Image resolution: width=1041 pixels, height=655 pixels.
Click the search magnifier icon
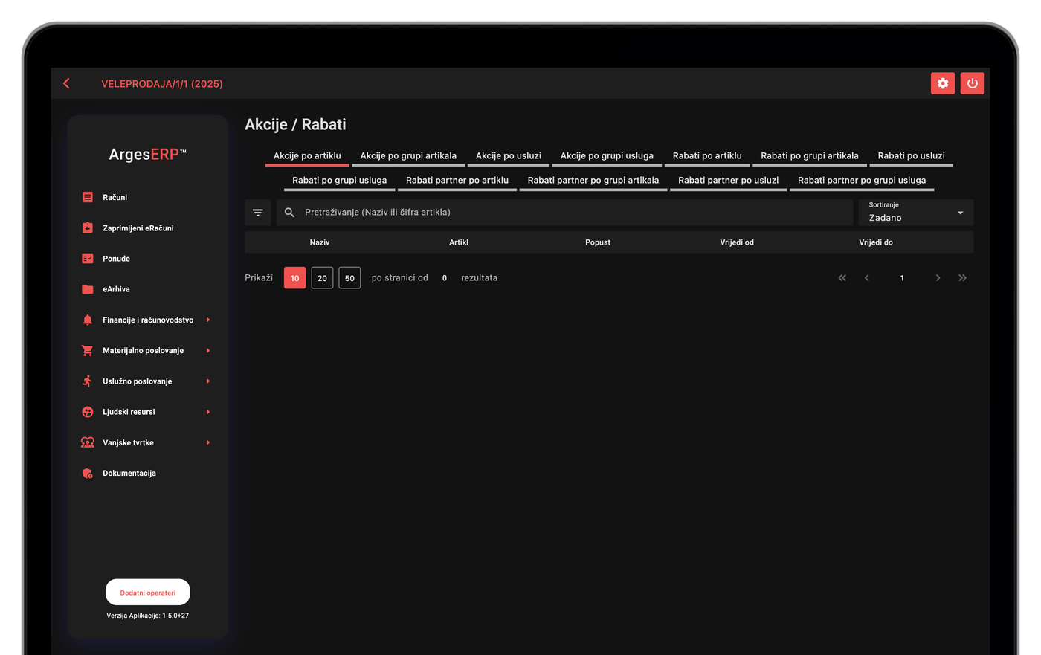tap(290, 213)
